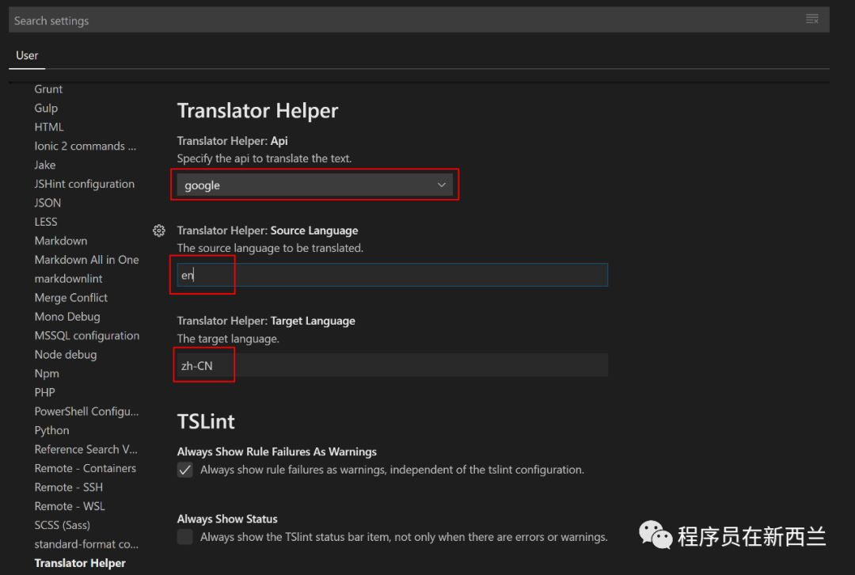Open the Api dropdown showing google
Viewport: 855px width, 575px height.
[x=315, y=184]
